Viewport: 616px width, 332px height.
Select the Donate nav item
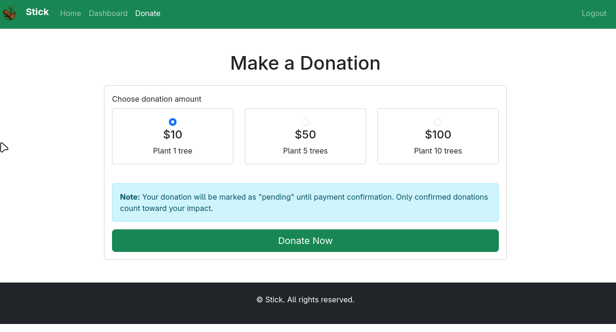148,13
